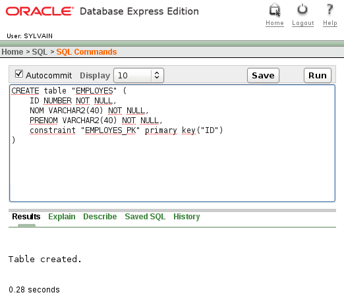Image resolution: width=344 pixels, height=303 pixels.
Task: Click the Display dropdown arrow spinner
Action: (x=157, y=75)
